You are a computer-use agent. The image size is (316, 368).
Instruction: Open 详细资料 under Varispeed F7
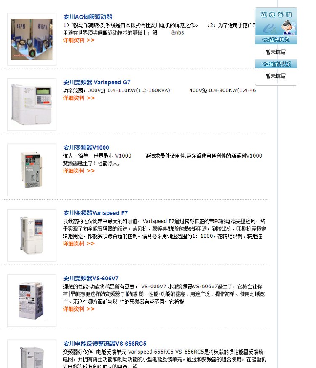[x=79, y=244]
